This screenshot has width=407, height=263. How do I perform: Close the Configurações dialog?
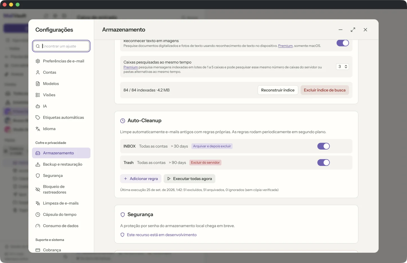click(365, 30)
